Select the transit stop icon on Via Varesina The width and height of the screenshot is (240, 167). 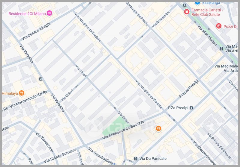41,79
